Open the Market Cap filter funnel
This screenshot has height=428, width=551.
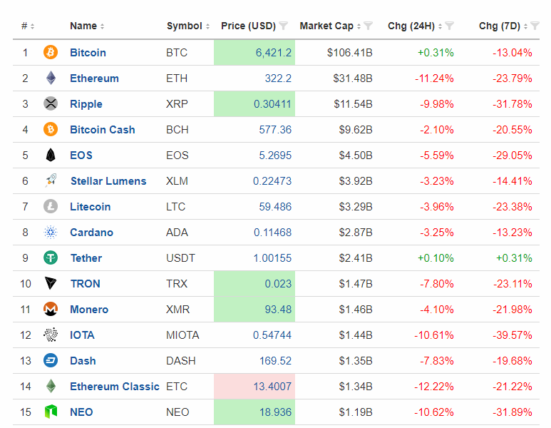[x=369, y=26]
